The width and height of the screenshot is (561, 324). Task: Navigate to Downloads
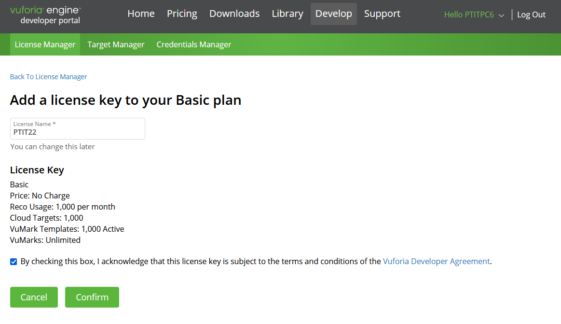pyautogui.click(x=234, y=14)
